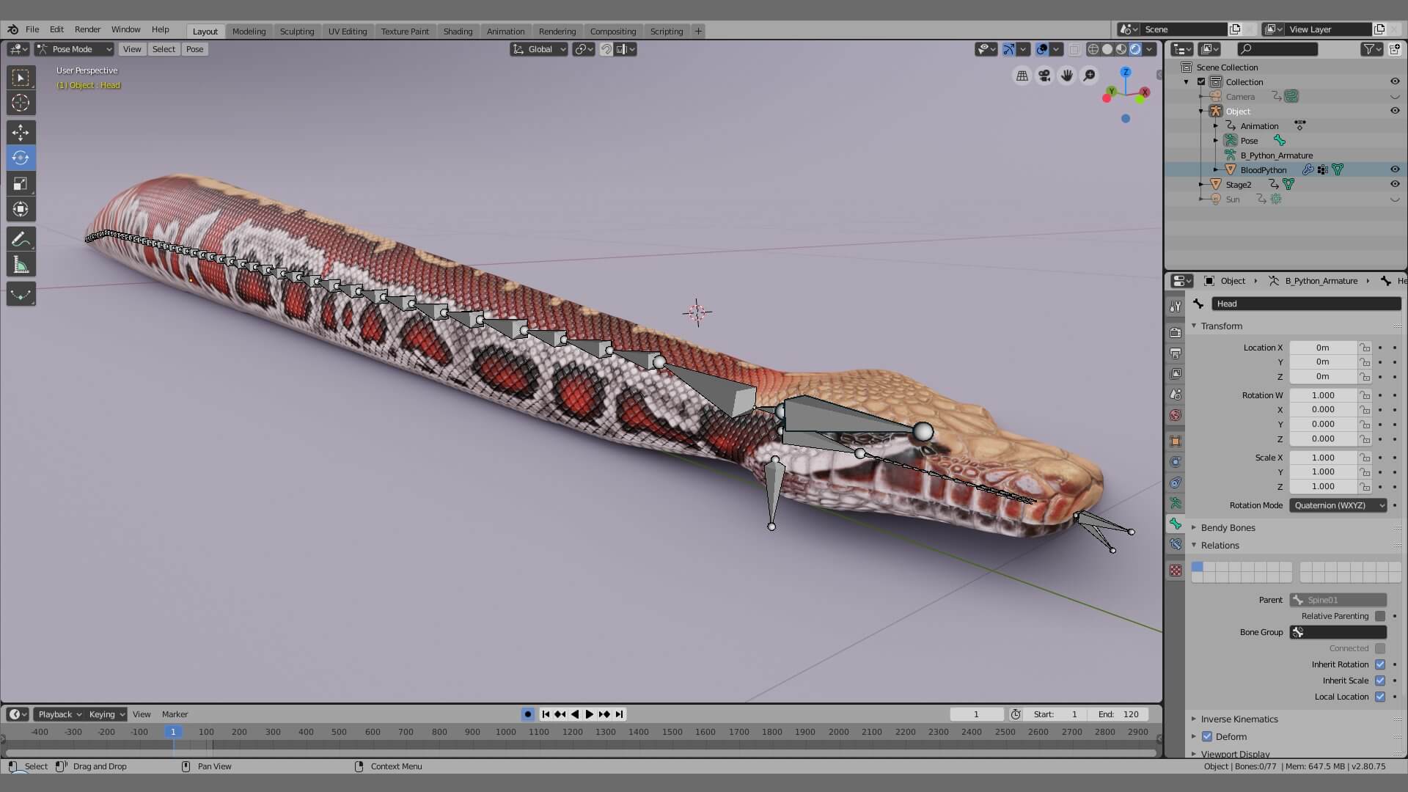
Task: Select the Breakdowner pose tool
Action: click(21, 294)
